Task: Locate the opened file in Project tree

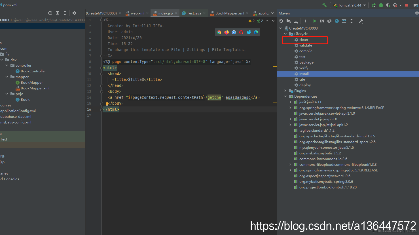Action: [x=50, y=13]
